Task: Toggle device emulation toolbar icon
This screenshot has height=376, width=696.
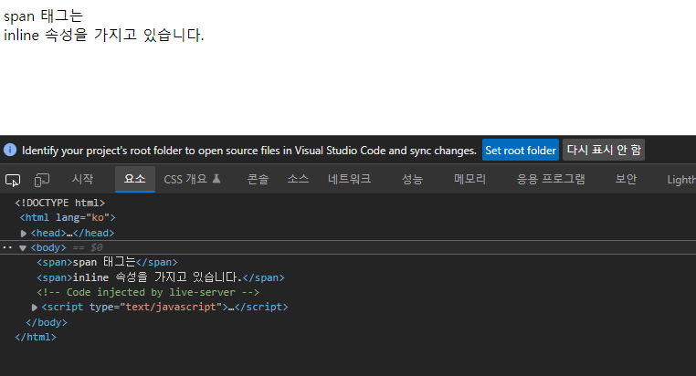Action: coord(42,180)
